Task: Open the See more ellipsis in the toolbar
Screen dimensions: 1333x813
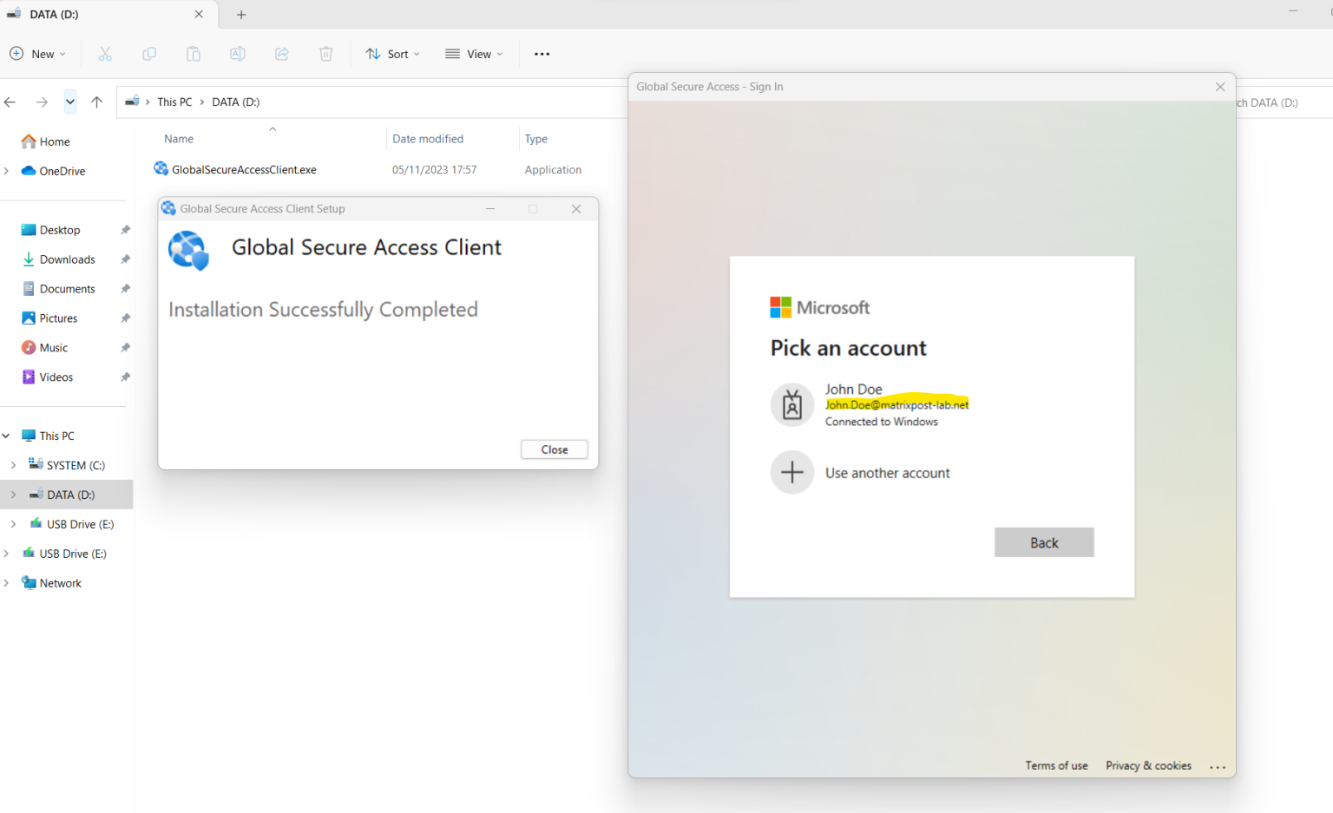Action: (542, 54)
